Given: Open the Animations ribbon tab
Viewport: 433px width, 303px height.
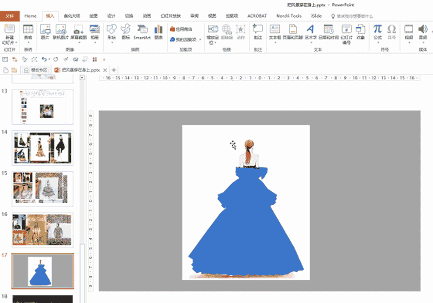Looking at the screenshot, I should (x=147, y=16).
